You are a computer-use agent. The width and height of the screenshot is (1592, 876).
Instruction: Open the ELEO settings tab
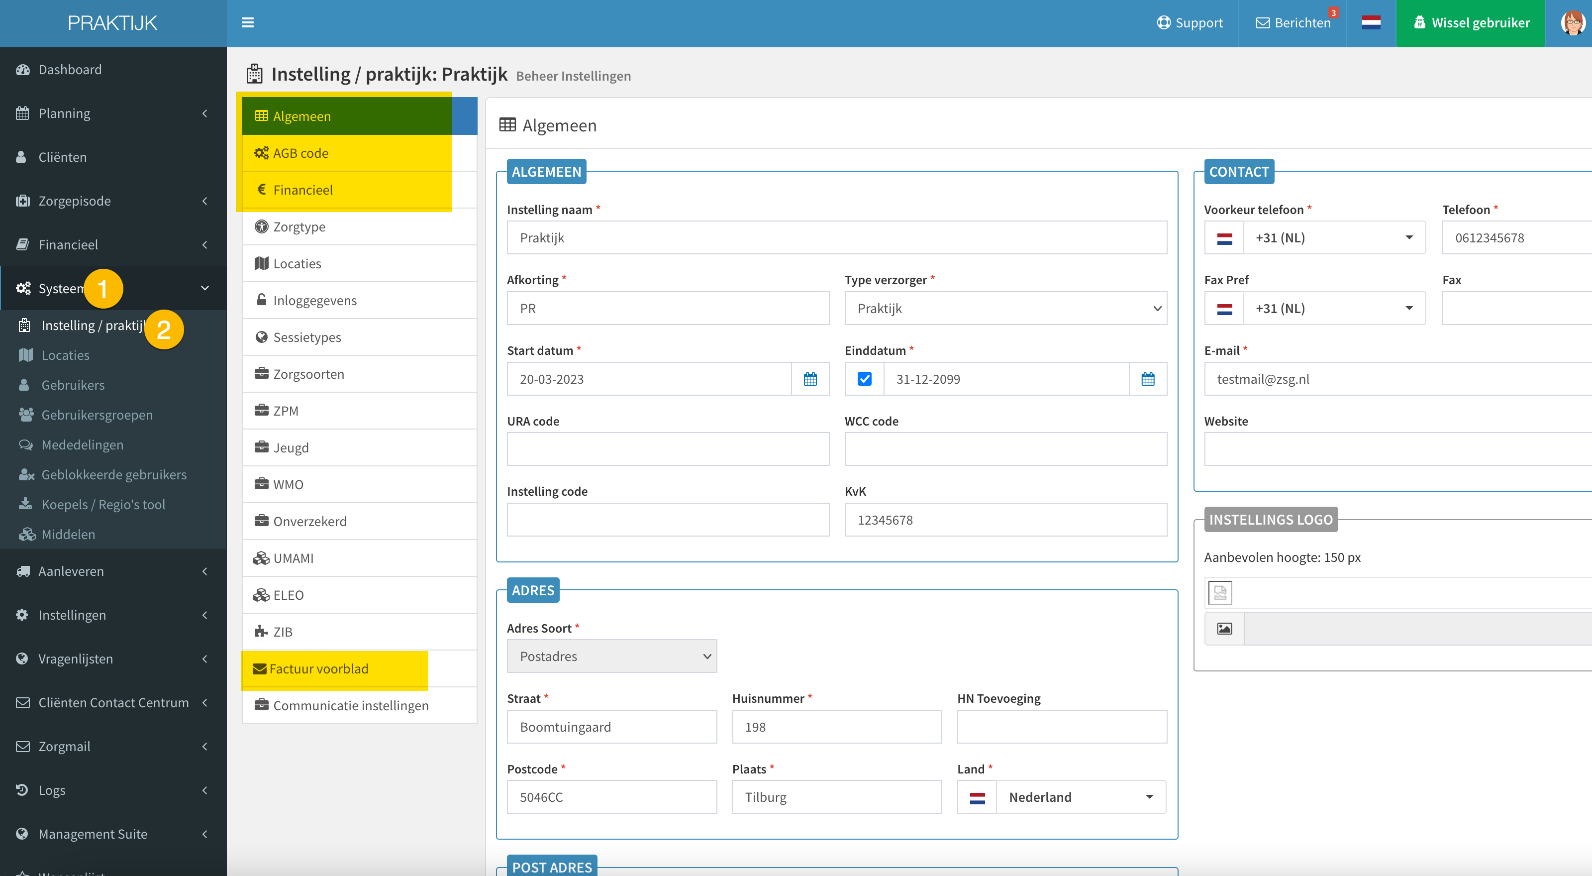pyautogui.click(x=359, y=595)
